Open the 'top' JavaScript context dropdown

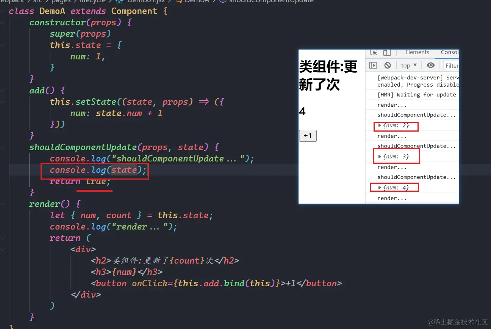[x=409, y=65]
